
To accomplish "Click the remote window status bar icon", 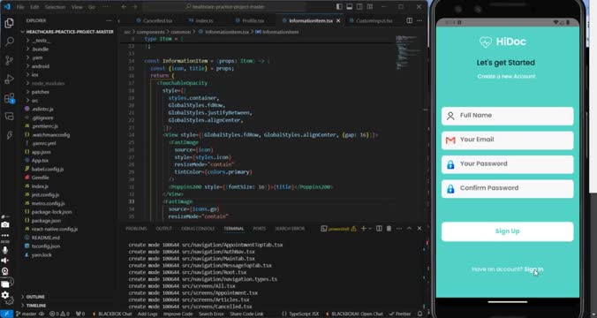I will [x=7, y=314].
